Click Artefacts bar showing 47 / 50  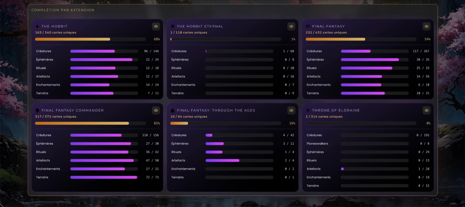(x=104, y=160)
